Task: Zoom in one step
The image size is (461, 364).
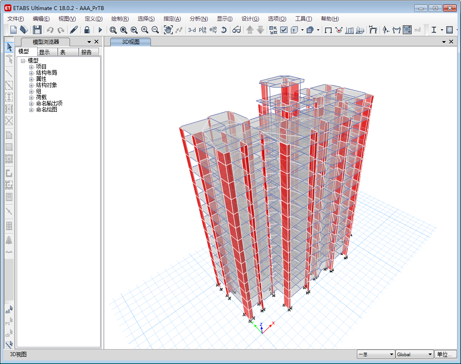Action: tap(145, 30)
